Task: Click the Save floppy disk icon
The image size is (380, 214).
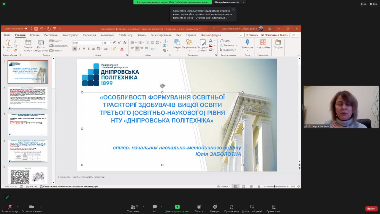Action: click(36, 29)
